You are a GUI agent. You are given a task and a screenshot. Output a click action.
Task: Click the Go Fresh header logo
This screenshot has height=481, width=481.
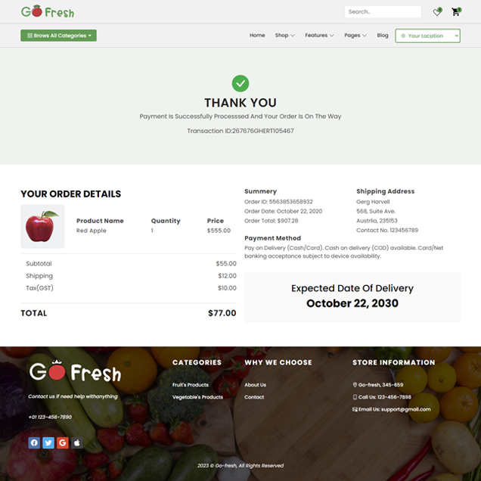(48, 11)
